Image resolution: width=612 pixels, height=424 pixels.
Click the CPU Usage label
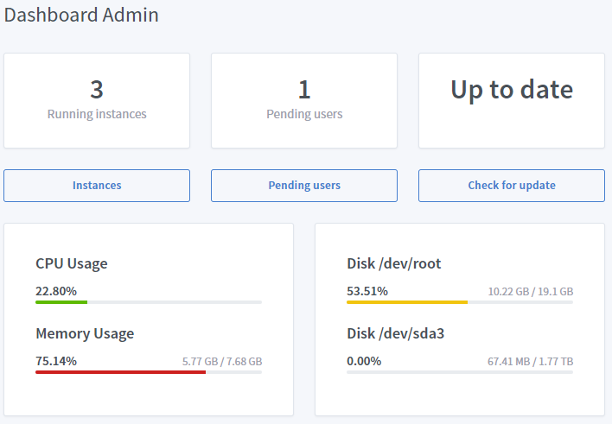click(x=72, y=263)
